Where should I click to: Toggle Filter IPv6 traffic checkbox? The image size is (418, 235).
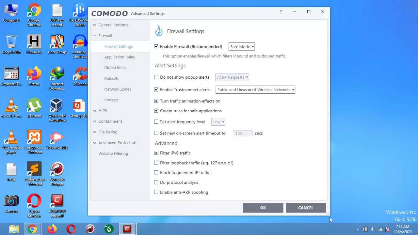156,153
